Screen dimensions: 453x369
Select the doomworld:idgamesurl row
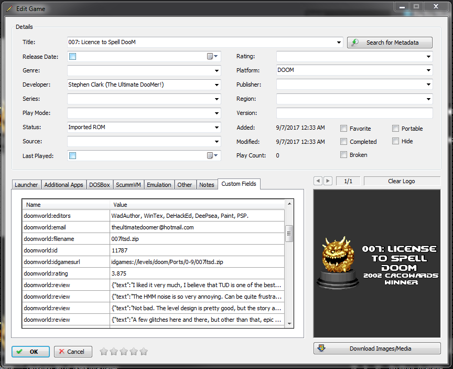154,262
